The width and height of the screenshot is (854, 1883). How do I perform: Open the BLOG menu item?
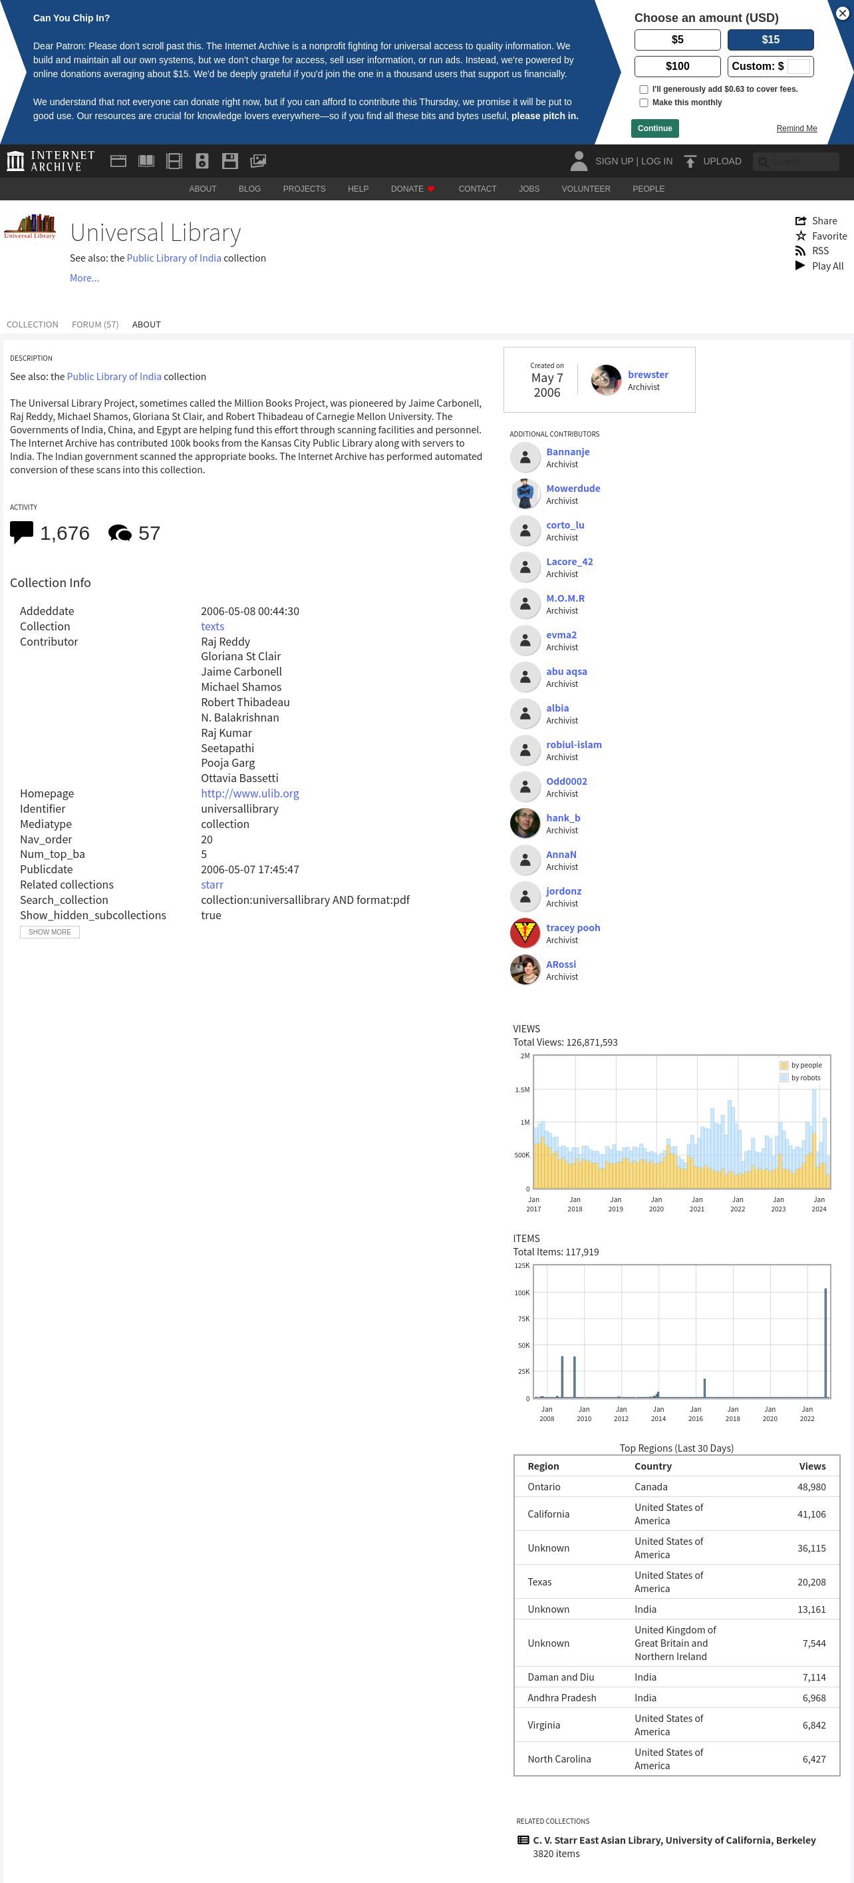[x=249, y=188]
